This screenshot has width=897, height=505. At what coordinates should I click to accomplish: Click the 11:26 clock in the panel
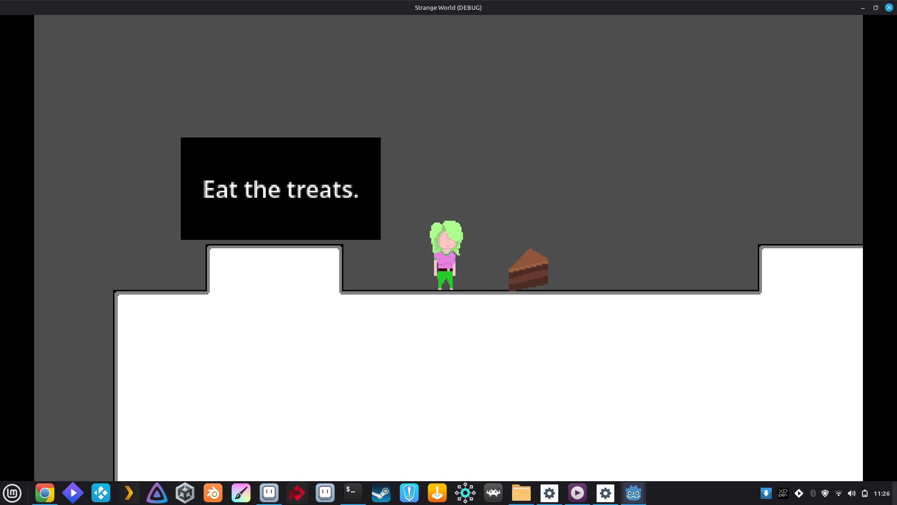tap(882, 493)
